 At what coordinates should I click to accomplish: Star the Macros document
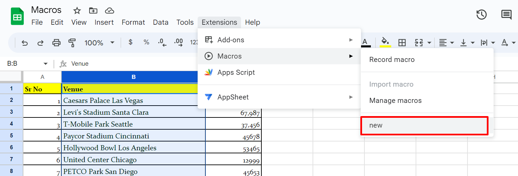(77, 10)
